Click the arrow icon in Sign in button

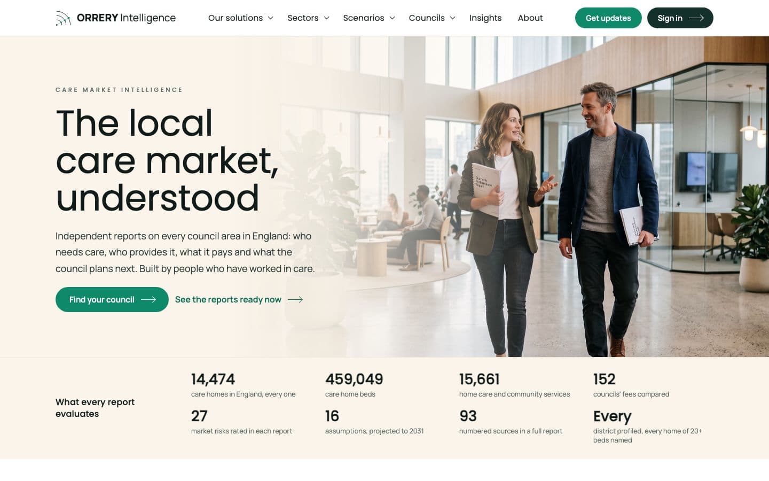point(696,18)
